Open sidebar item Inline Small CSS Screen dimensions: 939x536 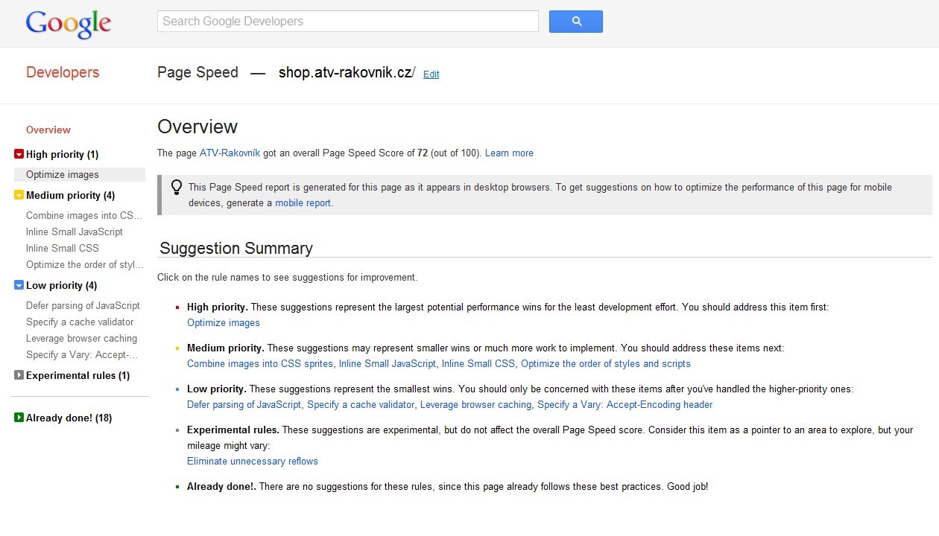tap(63, 248)
